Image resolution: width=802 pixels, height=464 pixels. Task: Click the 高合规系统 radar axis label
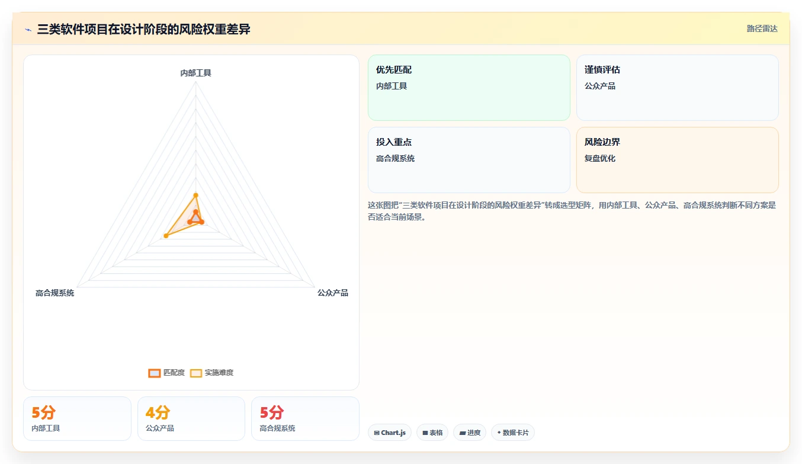54,293
